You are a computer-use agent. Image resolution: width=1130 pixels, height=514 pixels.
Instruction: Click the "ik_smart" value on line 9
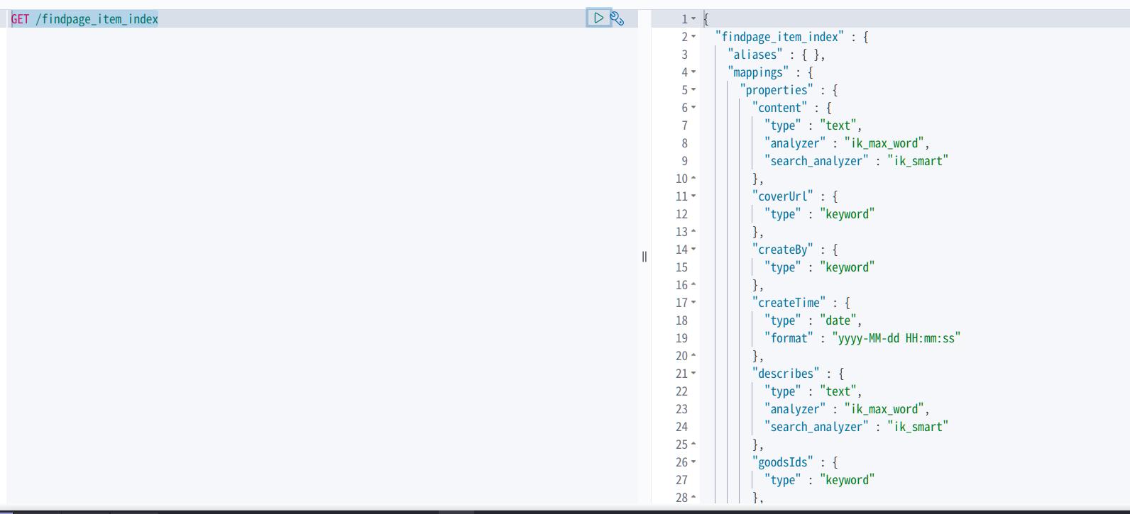click(918, 161)
